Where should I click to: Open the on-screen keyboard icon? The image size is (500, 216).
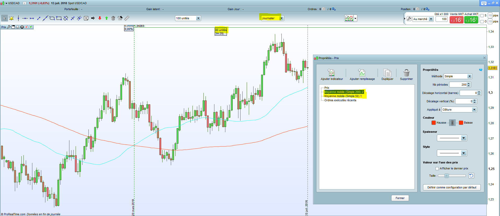pos(484,3)
